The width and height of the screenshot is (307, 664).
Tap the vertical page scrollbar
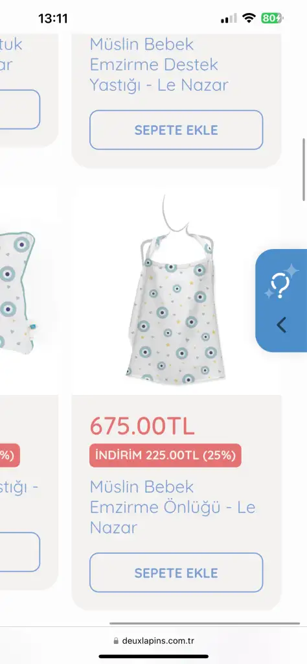tap(304, 169)
